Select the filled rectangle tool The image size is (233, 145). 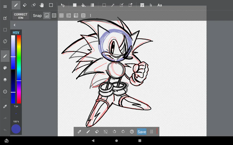75,5
